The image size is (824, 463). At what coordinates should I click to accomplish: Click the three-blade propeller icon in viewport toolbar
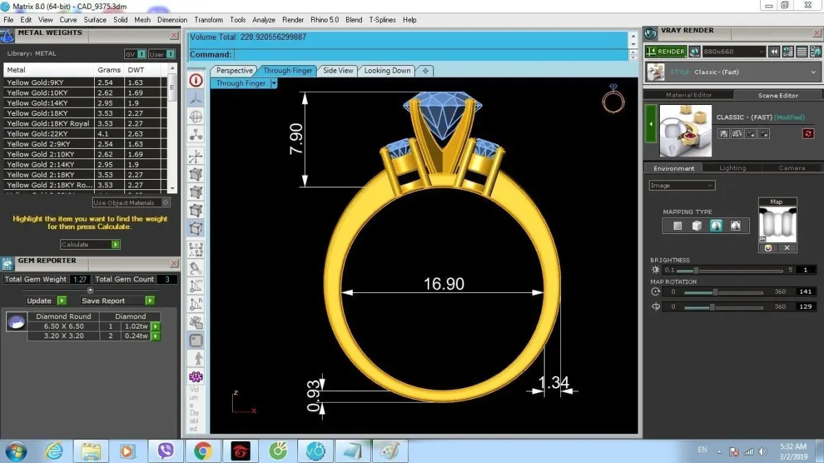point(196,99)
